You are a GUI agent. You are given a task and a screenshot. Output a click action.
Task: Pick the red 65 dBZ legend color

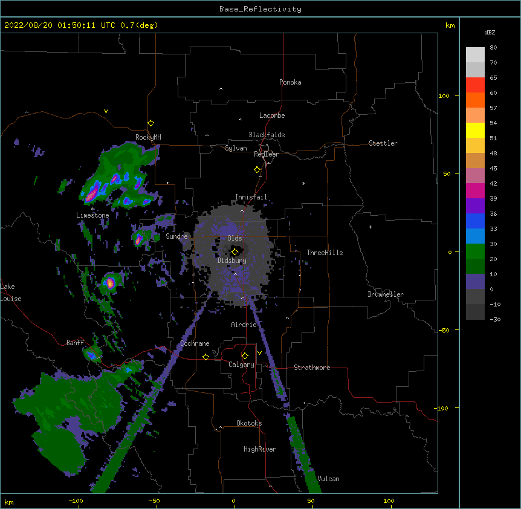[475, 85]
